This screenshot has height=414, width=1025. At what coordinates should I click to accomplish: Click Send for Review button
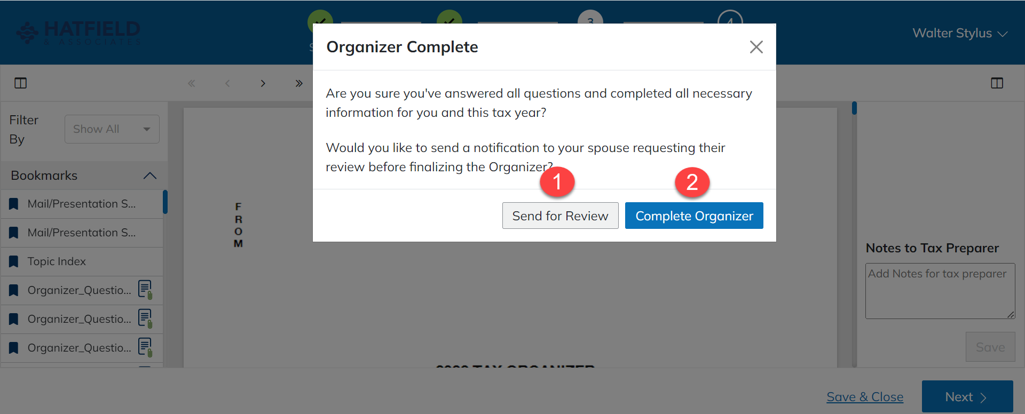point(560,216)
